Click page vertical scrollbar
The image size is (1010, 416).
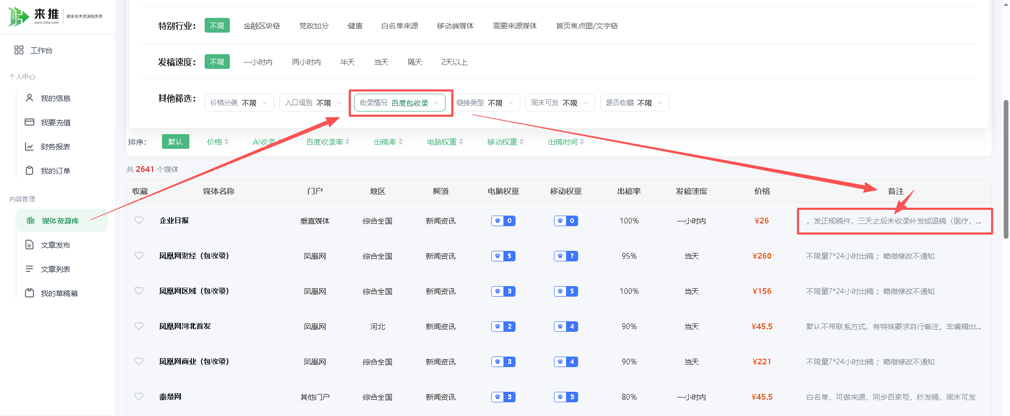[1006, 168]
